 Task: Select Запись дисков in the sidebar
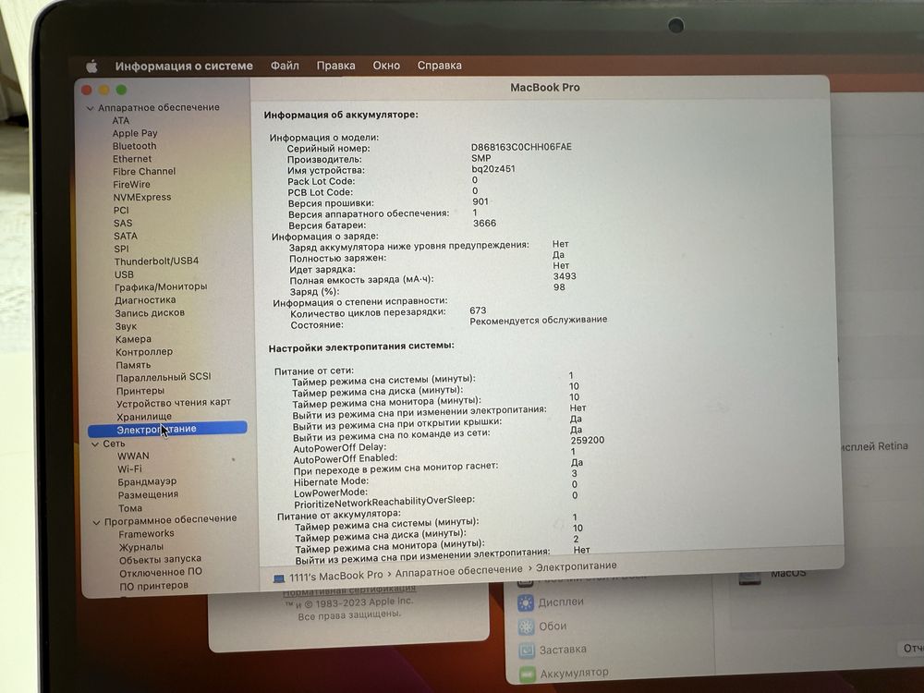pos(150,313)
